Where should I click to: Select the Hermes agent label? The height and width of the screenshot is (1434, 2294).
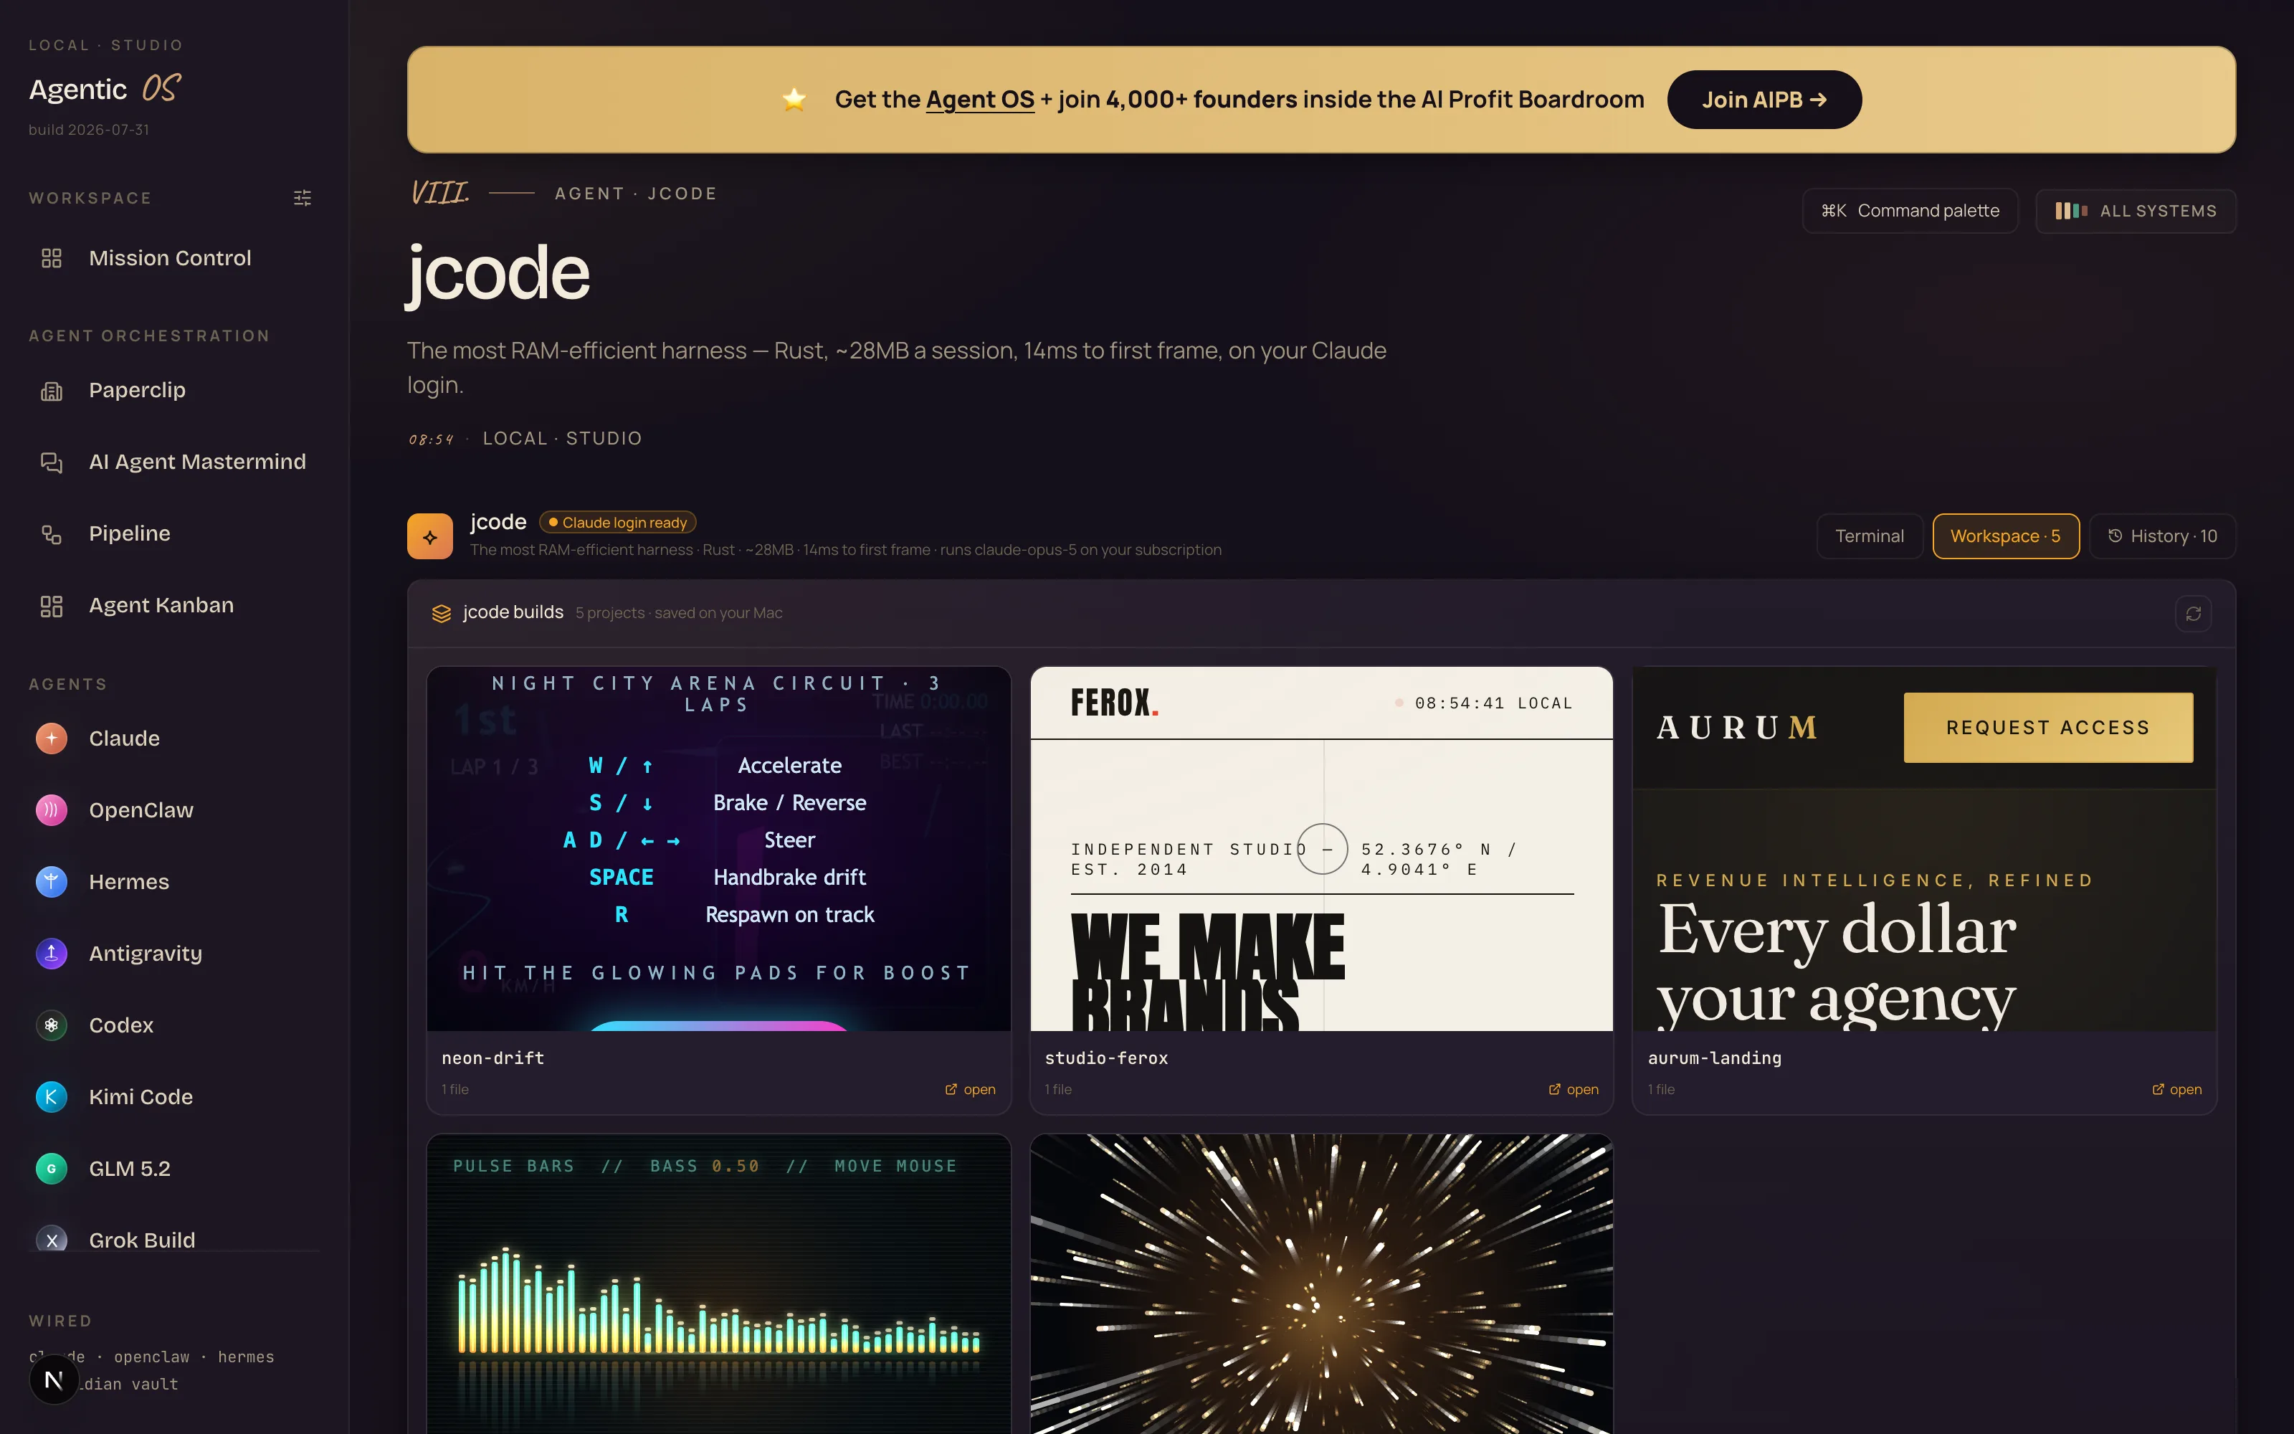[129, 882]
